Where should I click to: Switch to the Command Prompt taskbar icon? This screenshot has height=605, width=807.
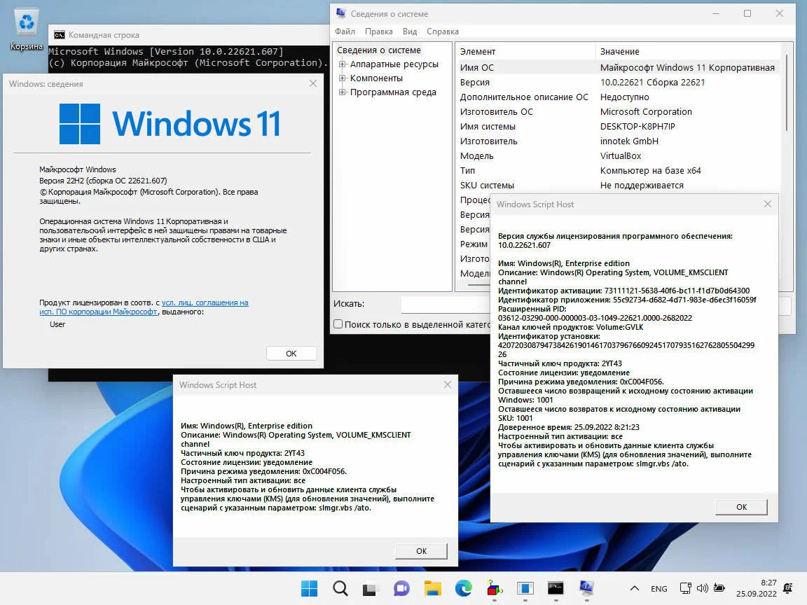(556, 588)
